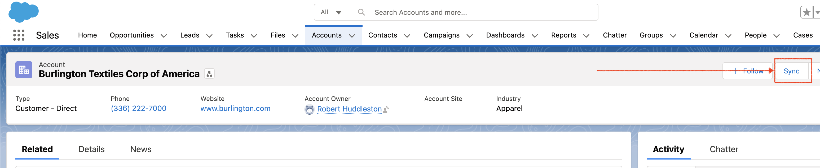Open the www.burlington.com website link

click(x=235, y=108)
